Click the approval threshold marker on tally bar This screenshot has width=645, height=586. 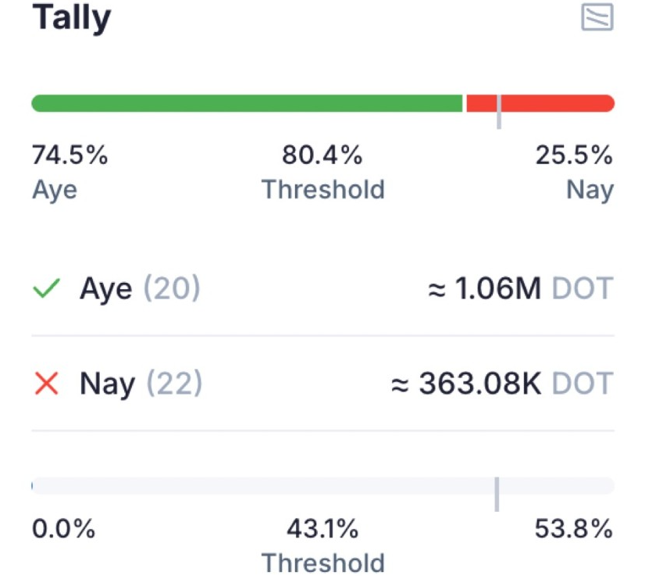(499, 109)
